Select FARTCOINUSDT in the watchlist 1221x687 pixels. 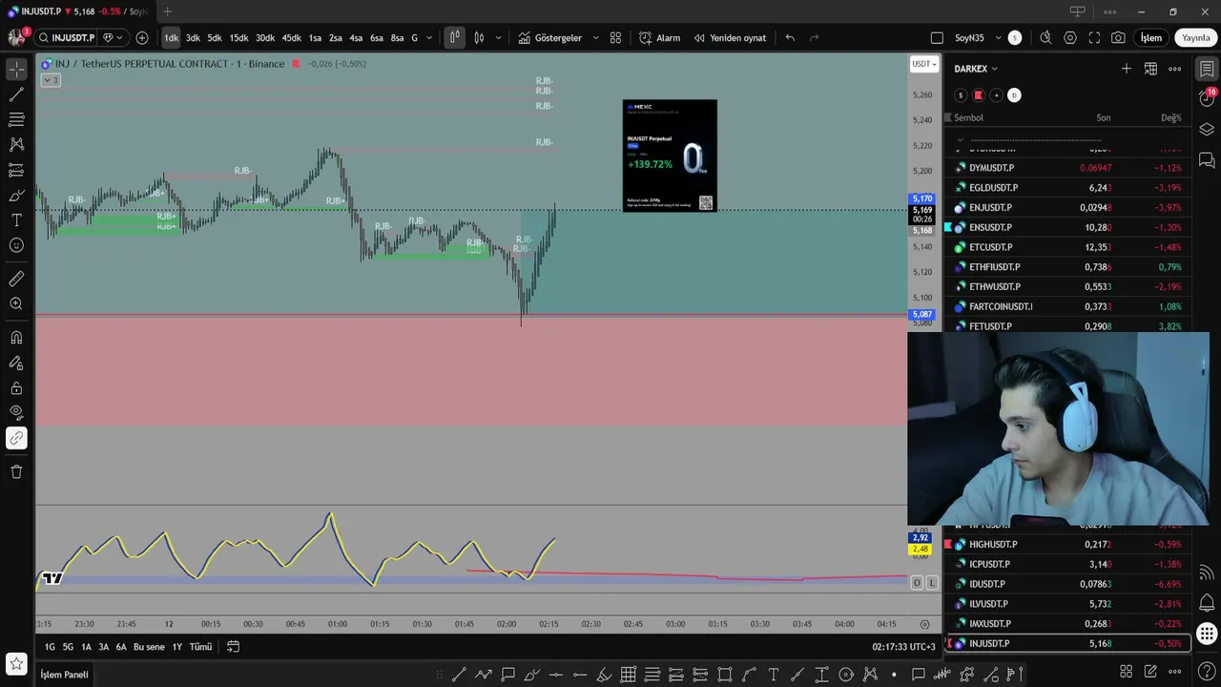[x=1068, y=306]
